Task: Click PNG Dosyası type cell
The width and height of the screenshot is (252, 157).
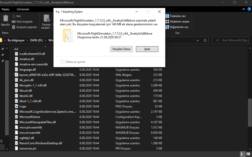Action: [124, 106]
